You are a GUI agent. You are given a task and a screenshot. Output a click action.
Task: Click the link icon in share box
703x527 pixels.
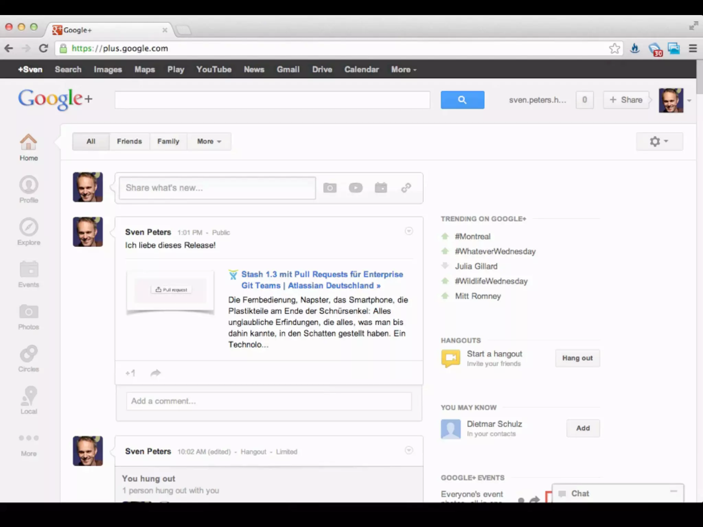pos(406,188)
